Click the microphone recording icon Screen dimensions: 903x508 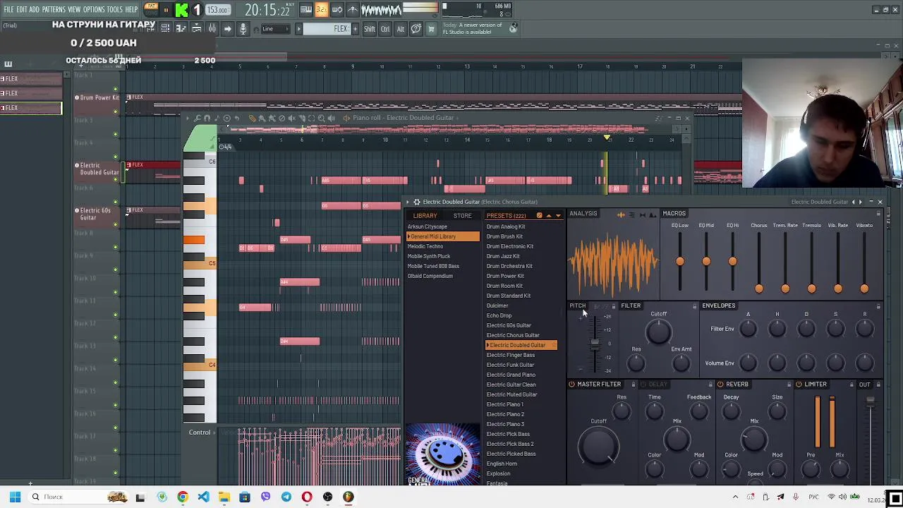[x=243, y=28]
